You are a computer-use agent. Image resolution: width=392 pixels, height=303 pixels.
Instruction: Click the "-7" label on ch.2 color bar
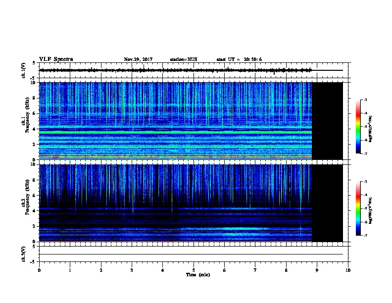pyautogui.click(x=365, y=235)
